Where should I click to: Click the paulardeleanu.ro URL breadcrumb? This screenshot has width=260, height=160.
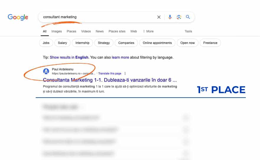coord(74,73)
